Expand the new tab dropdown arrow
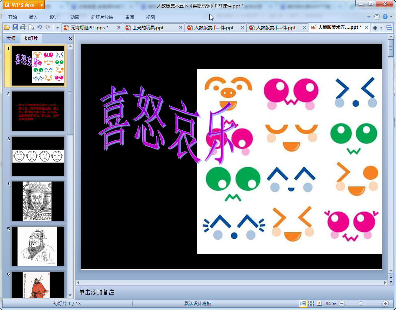Screen dimensions: 396x310 click(381, 28)
